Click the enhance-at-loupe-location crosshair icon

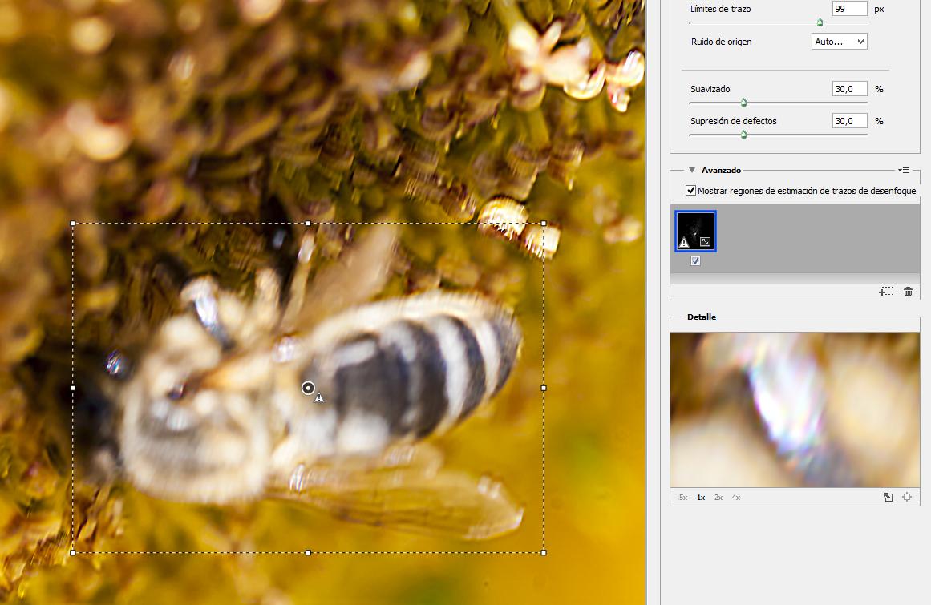point(907,498)
